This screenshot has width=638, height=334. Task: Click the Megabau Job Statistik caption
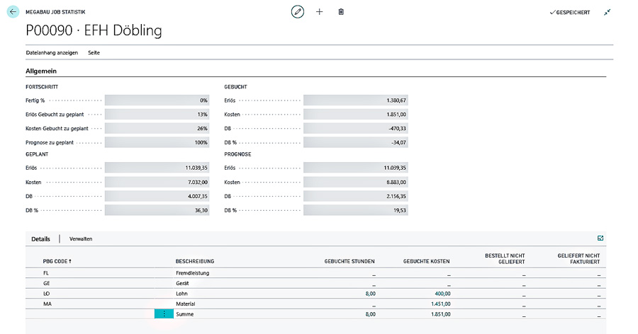tap(55, 12)
